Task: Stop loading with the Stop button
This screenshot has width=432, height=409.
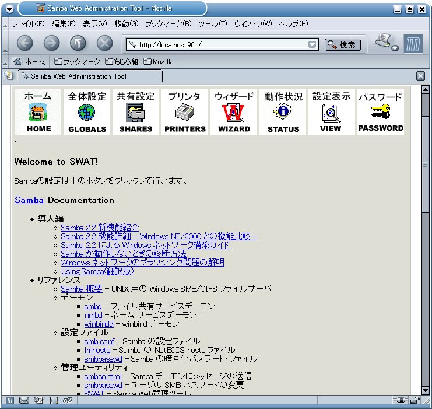Action: (105, 43)
